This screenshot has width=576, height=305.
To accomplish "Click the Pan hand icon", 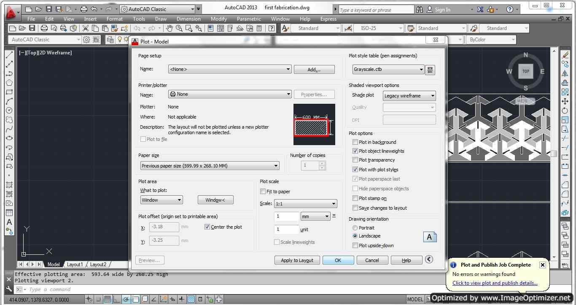I will pos(170,28).
